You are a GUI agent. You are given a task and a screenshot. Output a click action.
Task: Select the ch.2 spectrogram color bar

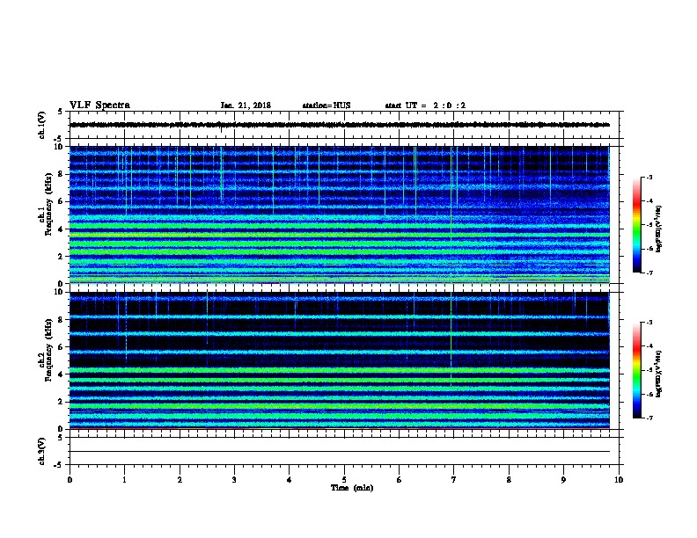(636, 370)
